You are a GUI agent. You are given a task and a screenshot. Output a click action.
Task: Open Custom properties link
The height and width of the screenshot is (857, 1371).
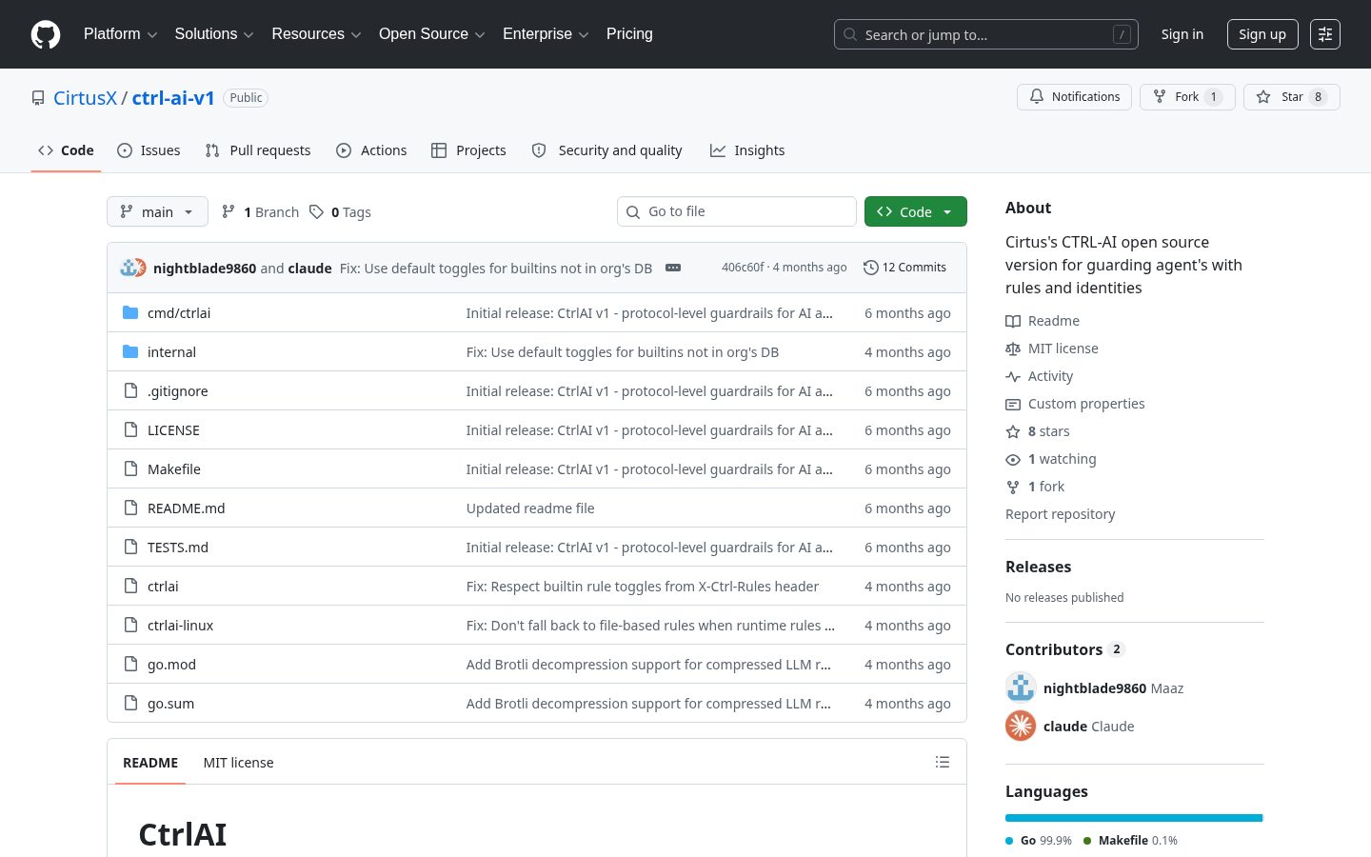click(1076, 404)
